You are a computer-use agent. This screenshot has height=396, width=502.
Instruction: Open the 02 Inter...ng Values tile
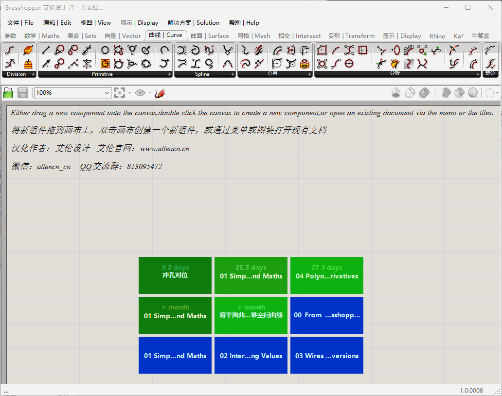coord(251,355)
